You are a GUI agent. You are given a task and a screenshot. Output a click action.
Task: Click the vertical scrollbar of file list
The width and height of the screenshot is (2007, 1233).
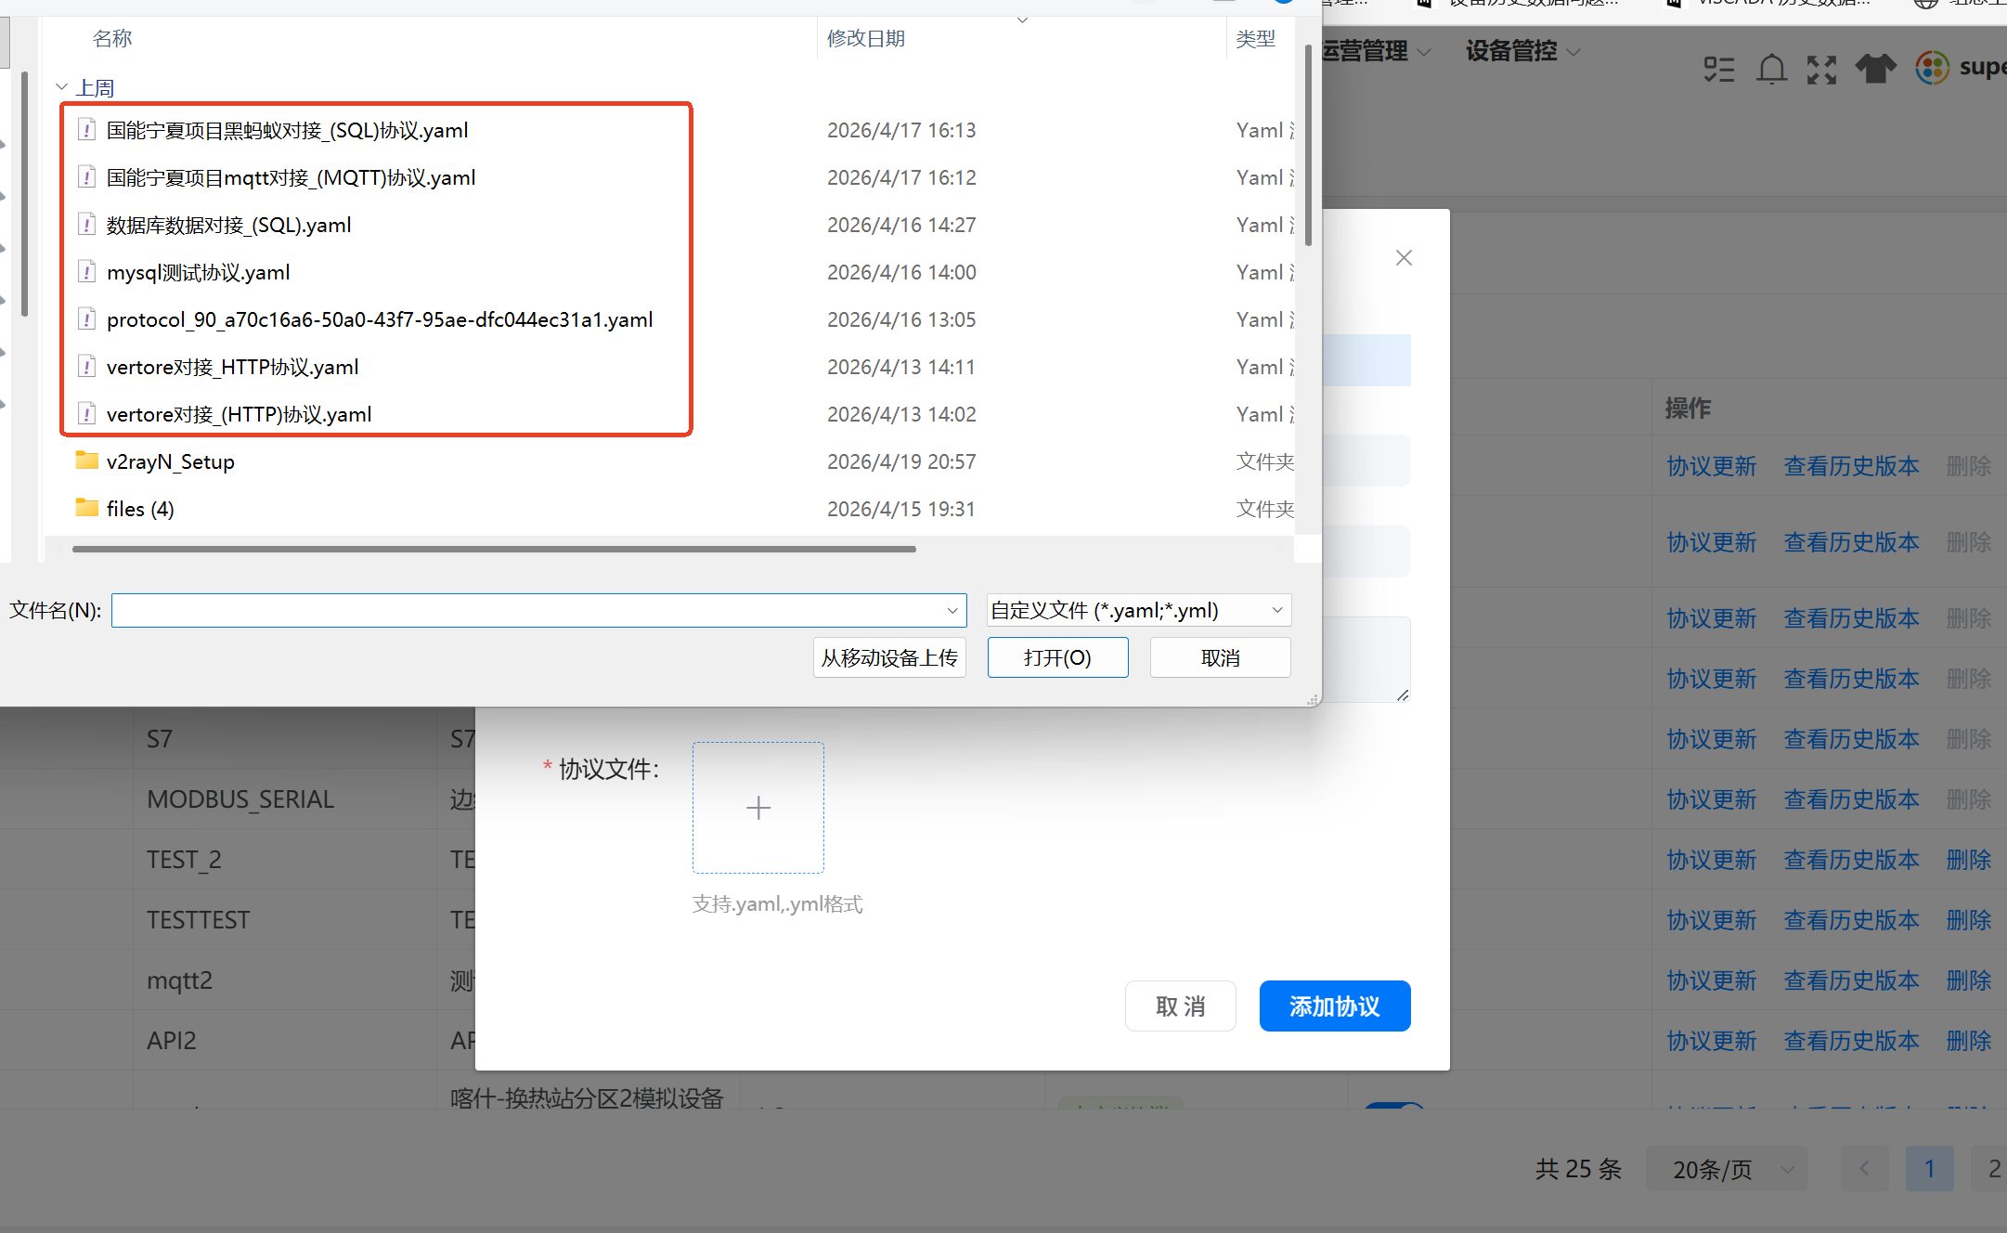coord(1308,145)
